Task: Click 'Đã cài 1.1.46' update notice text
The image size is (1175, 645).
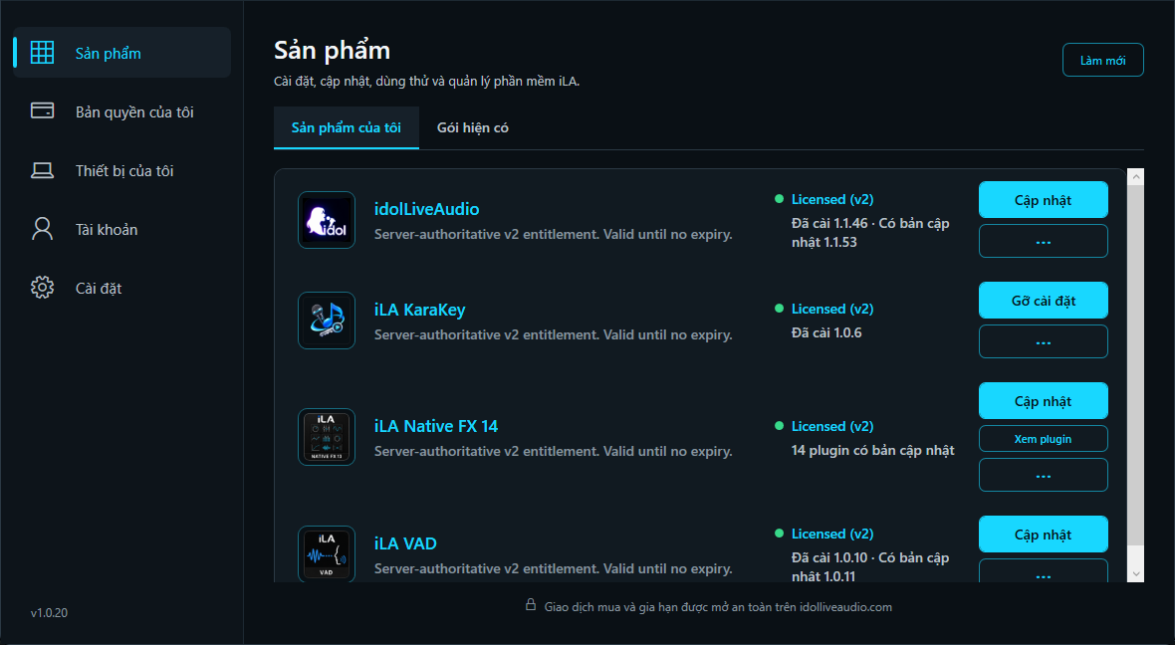Action: click(x=870, y=232)
